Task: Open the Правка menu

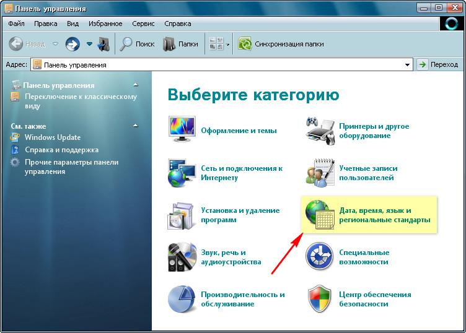Action: [46, 24]
